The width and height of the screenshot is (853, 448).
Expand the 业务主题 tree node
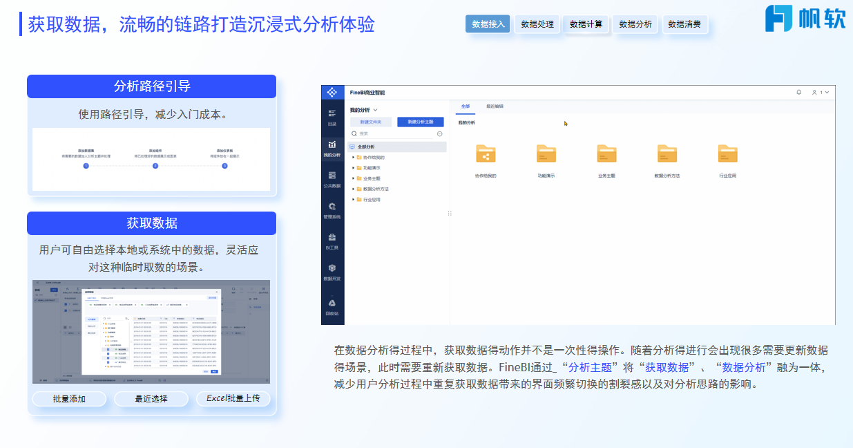pyautogui.click(x=353, y=178)
